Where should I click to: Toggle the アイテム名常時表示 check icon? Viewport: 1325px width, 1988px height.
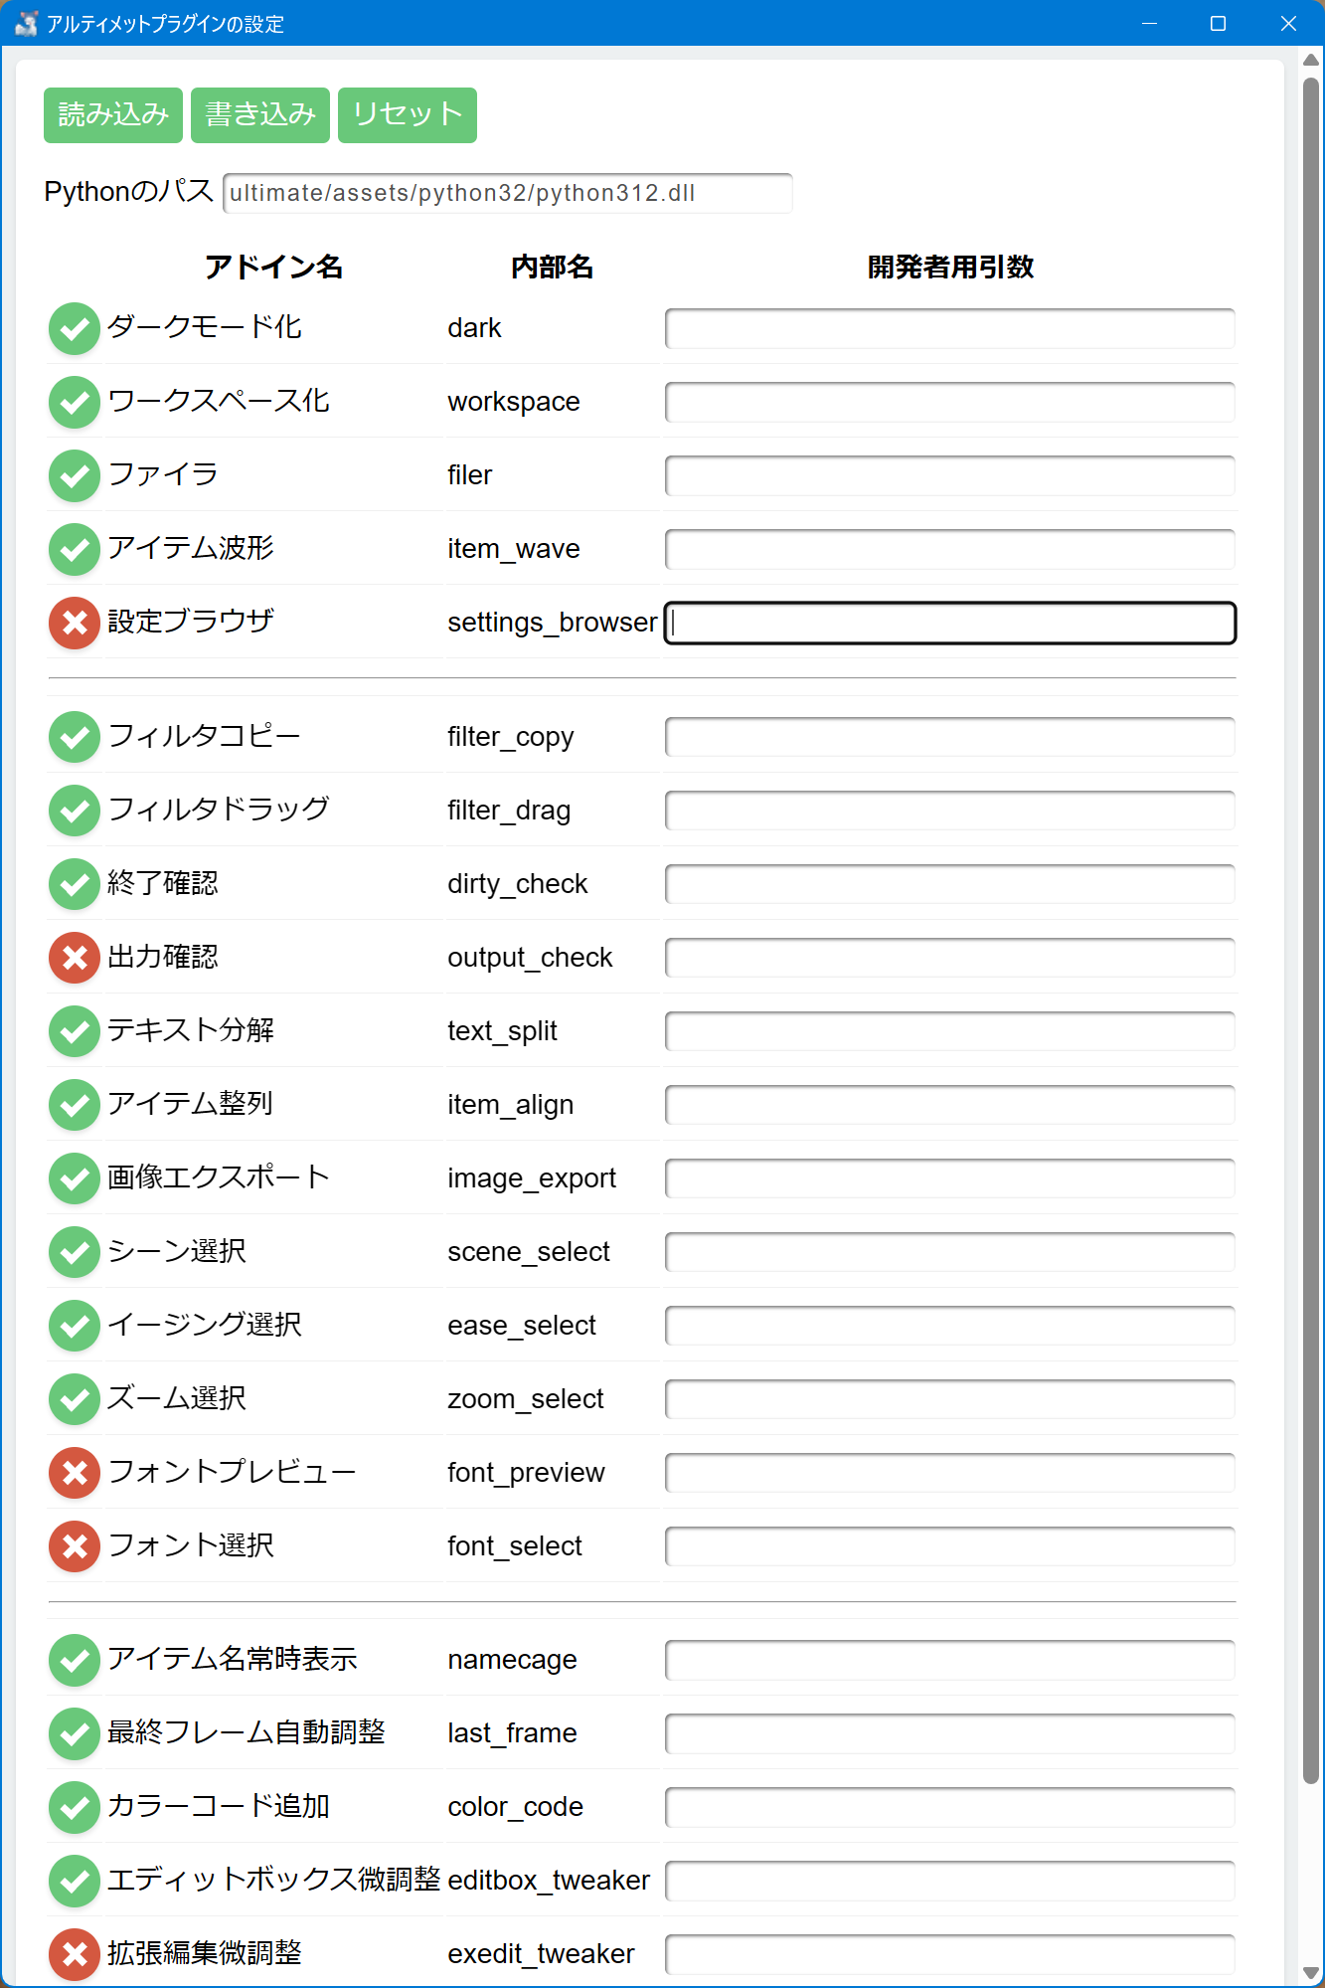tap(75, 1660)
